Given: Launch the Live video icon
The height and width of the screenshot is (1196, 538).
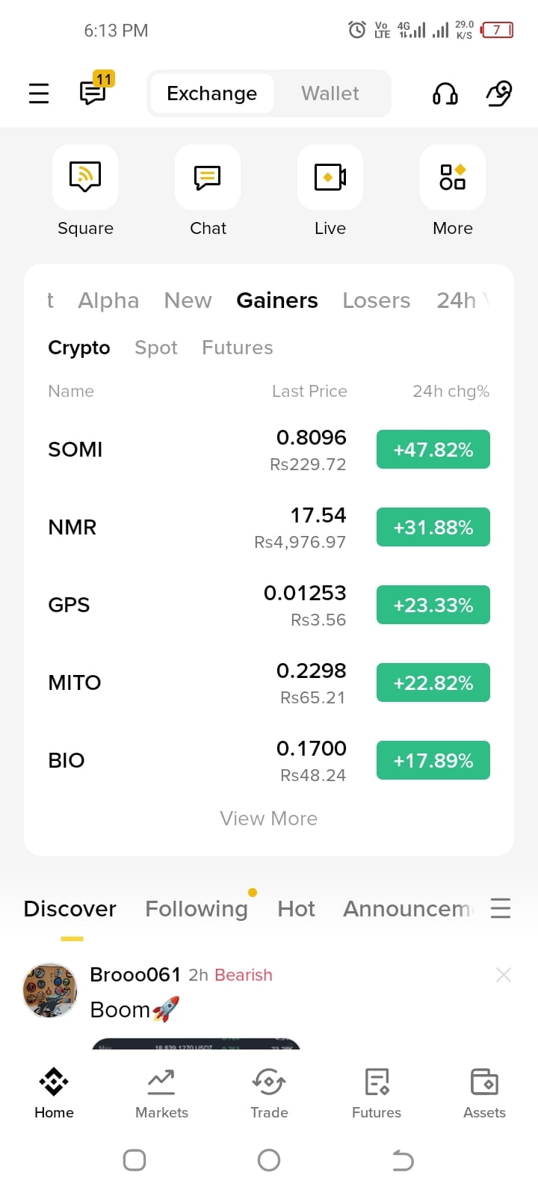Looking at the screenshot, I should [330, 177].
